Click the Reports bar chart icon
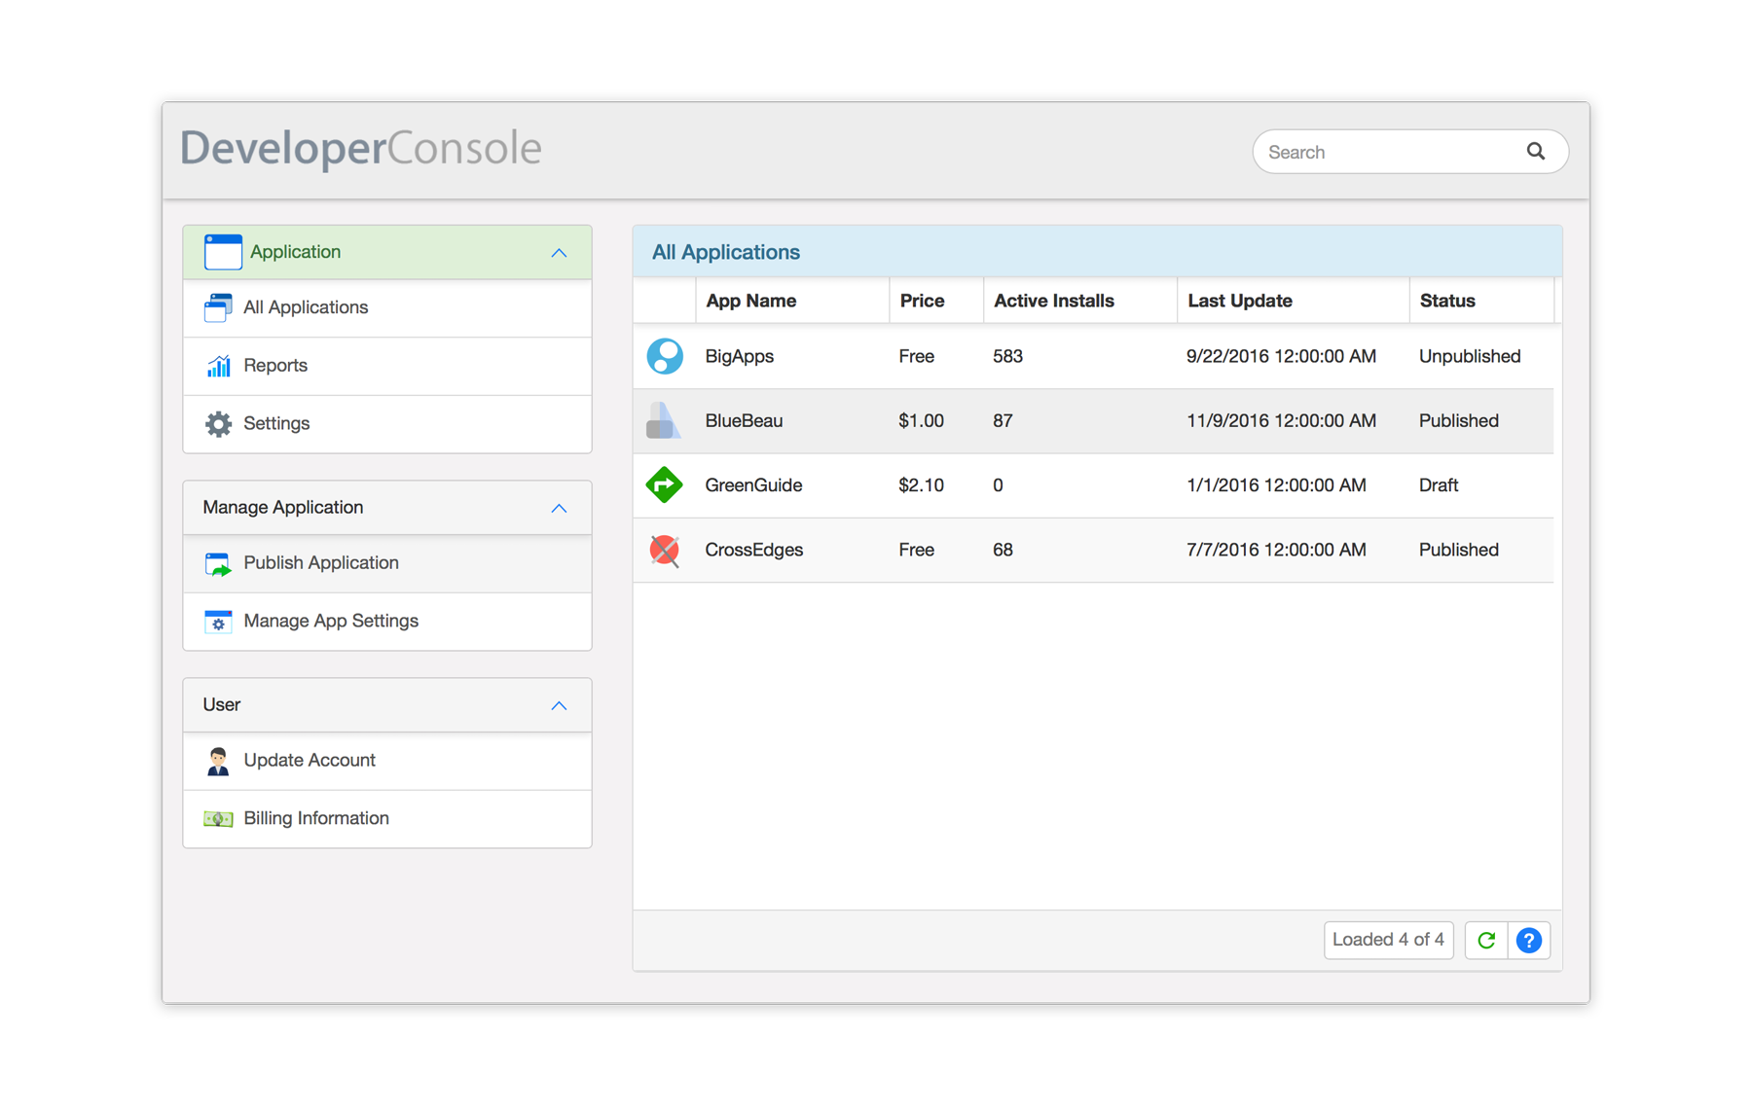 point(219,366)
